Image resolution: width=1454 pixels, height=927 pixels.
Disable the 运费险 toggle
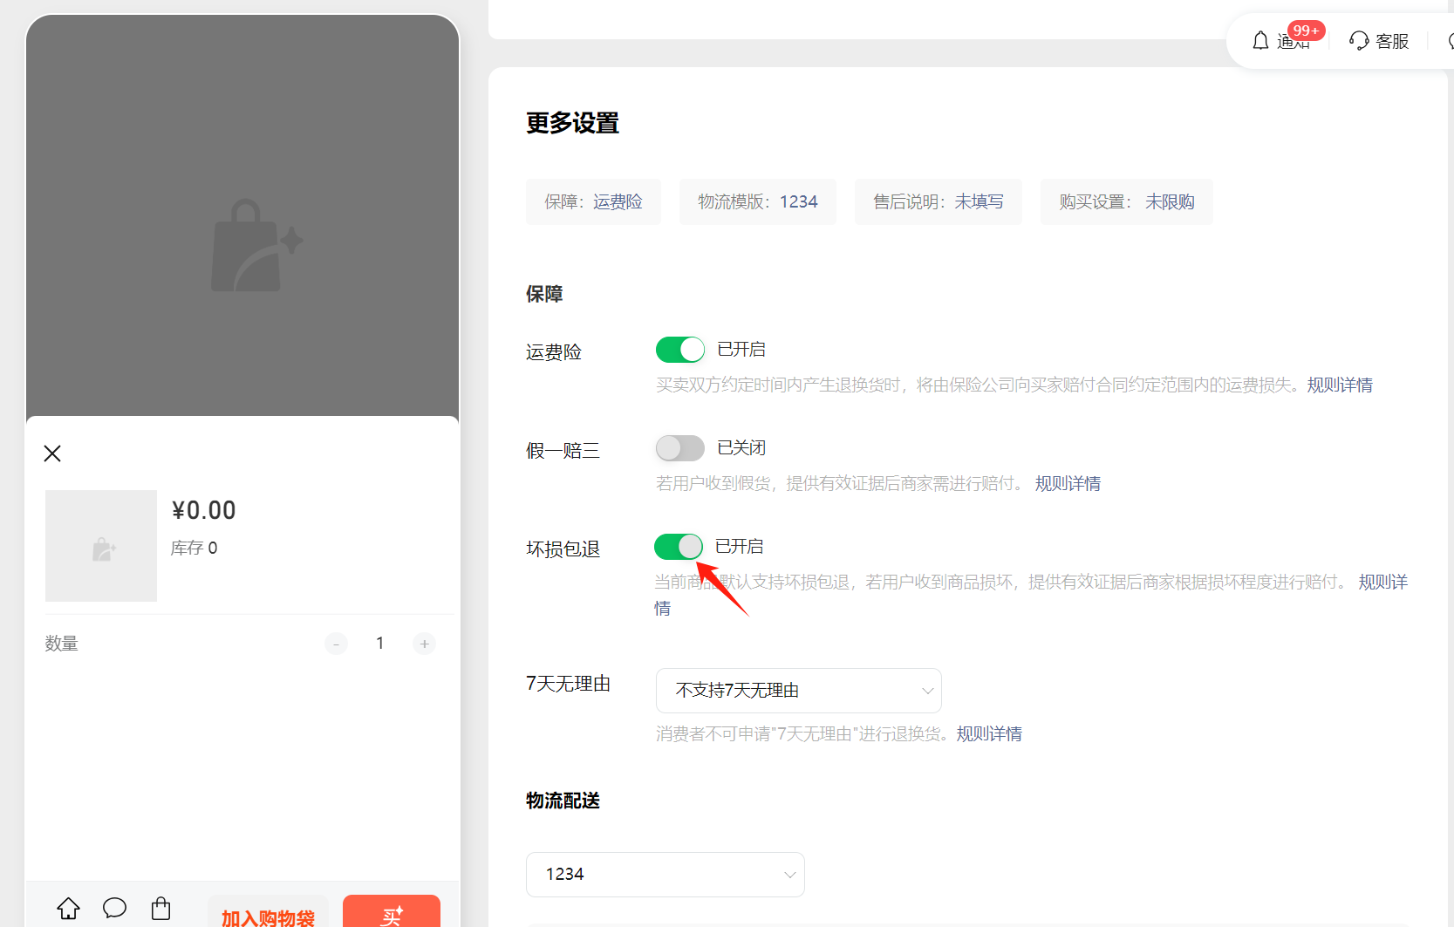(679, 349)
